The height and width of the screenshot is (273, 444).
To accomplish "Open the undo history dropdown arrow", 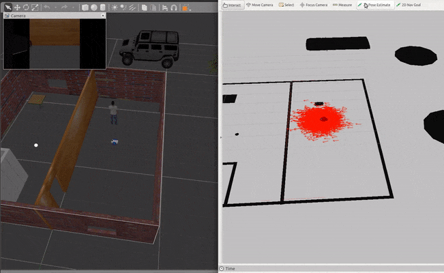I will (55, 8).
